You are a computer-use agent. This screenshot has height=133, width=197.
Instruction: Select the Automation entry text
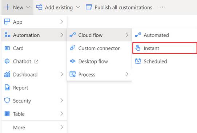pos(27,35)
